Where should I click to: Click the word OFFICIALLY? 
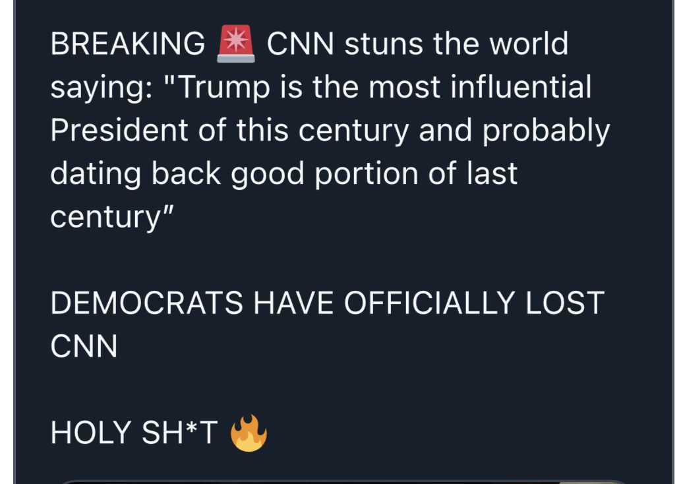click(428, 303)
